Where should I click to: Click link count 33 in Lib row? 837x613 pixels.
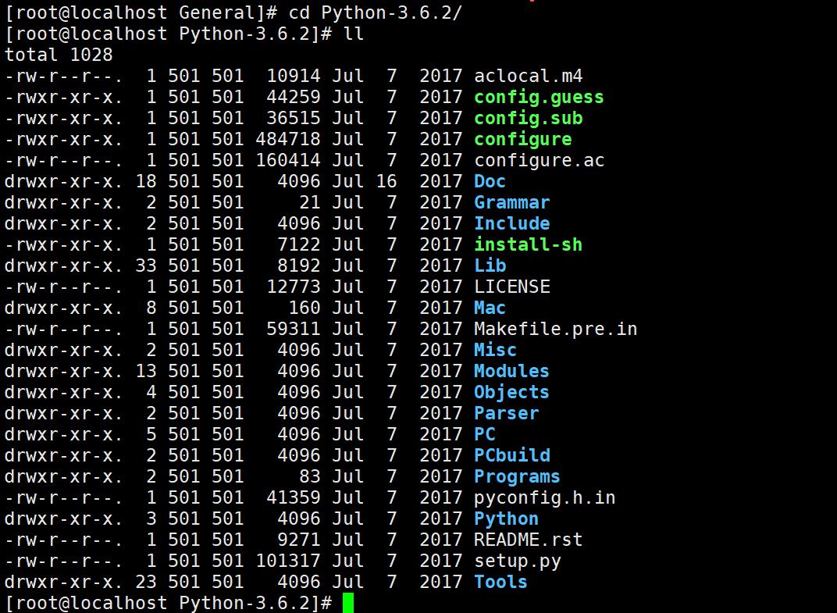[146, 266]
